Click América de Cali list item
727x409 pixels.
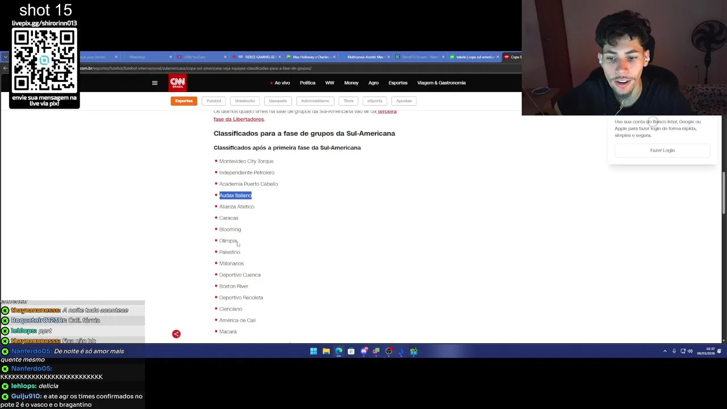pos(237,320)
